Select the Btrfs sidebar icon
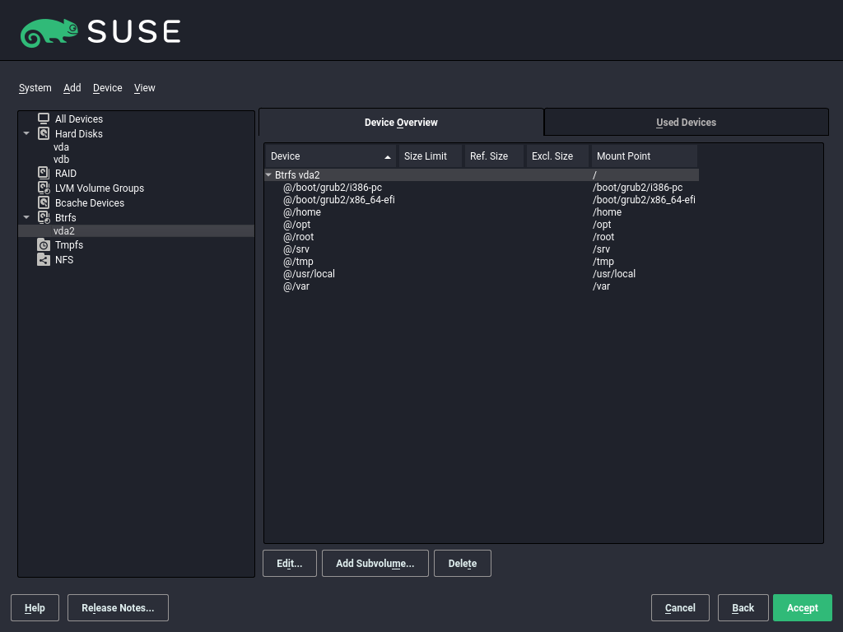 [x=43, y=217]
